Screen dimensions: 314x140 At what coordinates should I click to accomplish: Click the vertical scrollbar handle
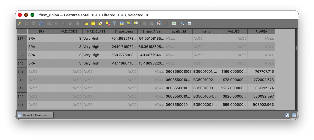[296, 48]
